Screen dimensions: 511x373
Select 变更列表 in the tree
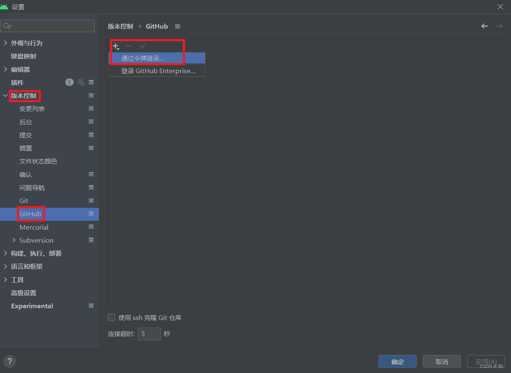coord(32,108)
